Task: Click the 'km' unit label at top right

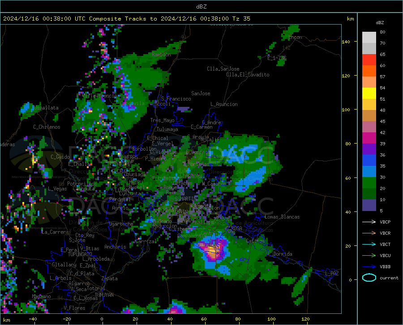Action: (x=350, y=19)
